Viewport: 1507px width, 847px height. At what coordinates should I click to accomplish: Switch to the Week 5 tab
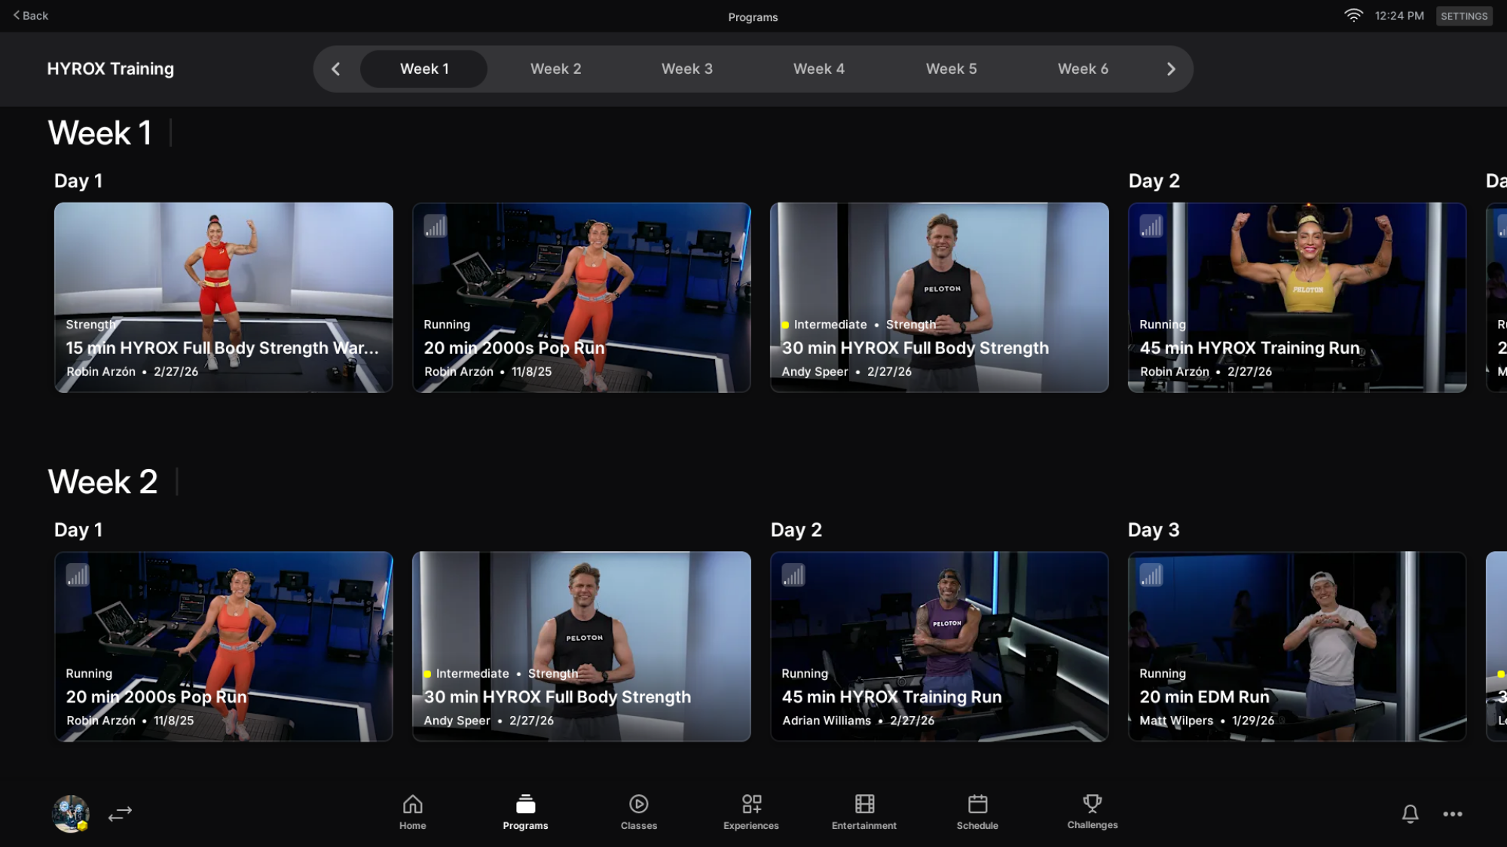pos(951,69)
